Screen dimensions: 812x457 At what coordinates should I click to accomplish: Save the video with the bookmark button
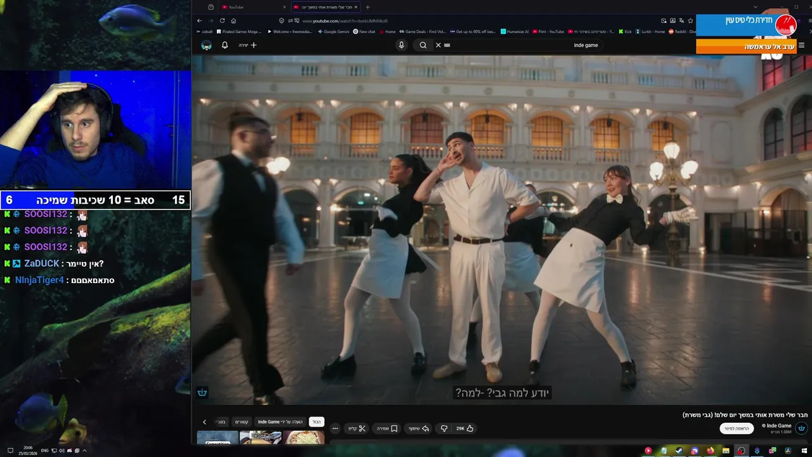click(x=387, y=428)
